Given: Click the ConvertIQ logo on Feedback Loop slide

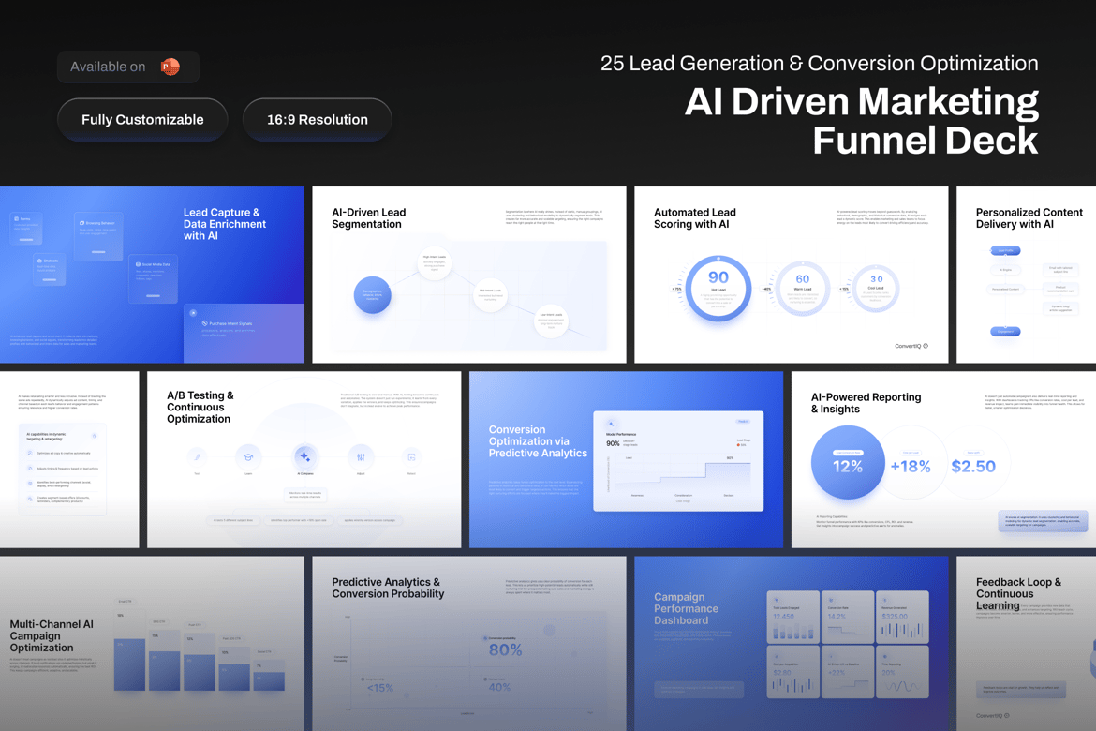Looking at the screenshot, I should [993, 716].
